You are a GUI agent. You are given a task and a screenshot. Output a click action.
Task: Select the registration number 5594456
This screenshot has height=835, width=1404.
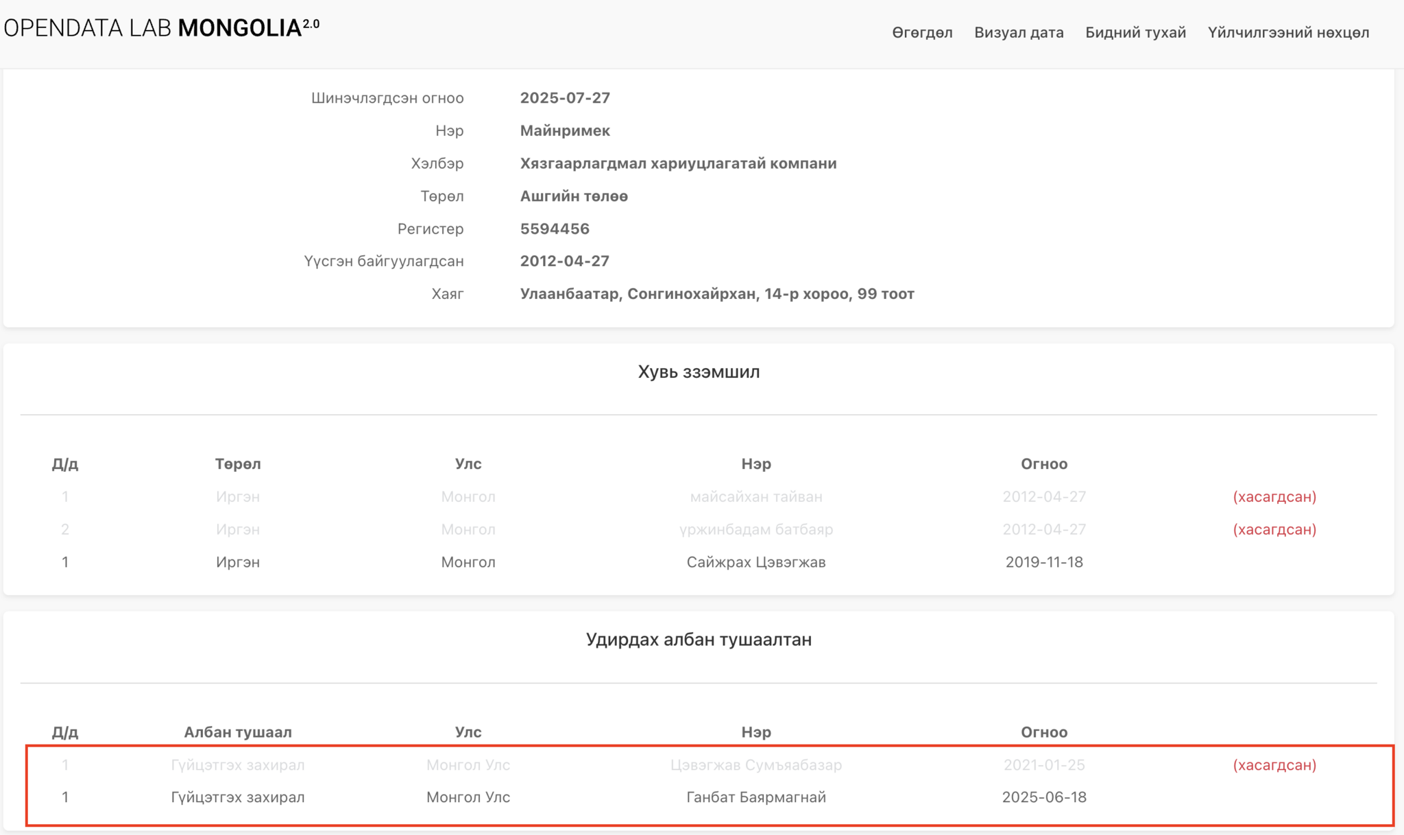tap(555, 229)
